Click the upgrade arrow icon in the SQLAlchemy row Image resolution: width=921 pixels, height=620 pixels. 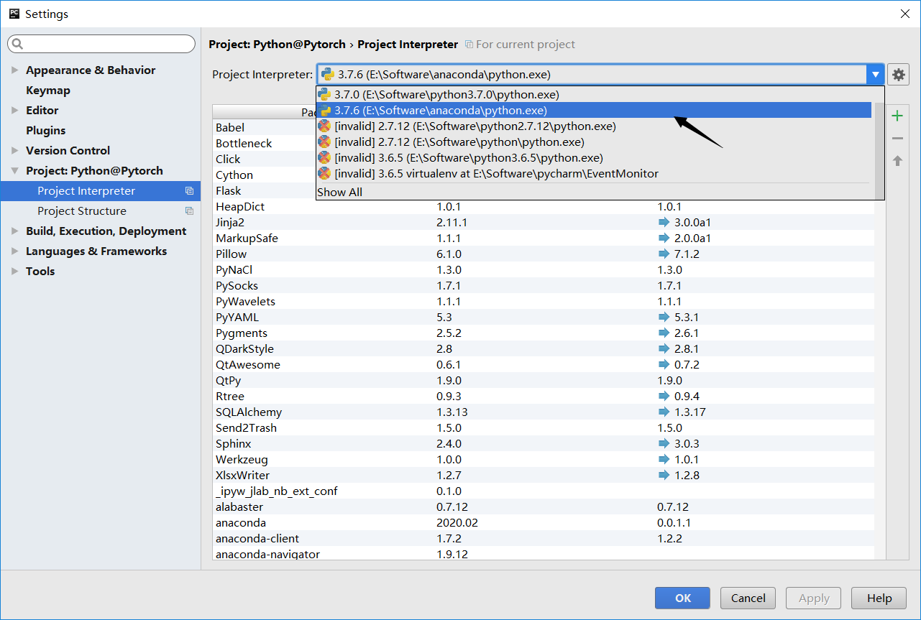pyautogui.click(x=664, y=412)
